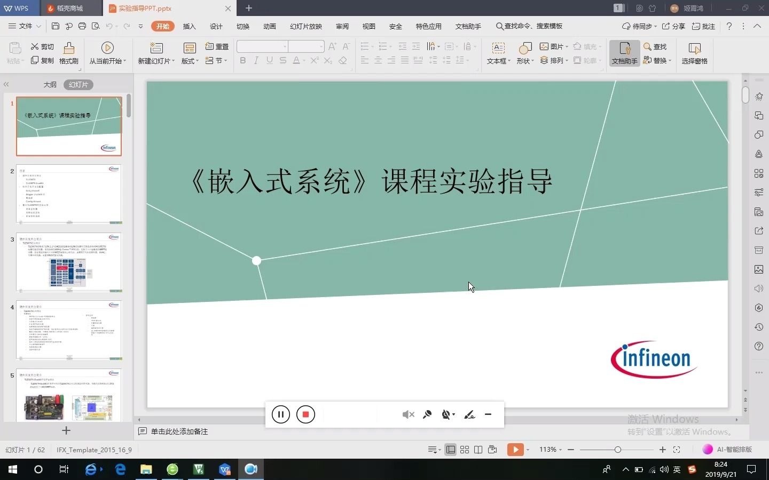The height and width of the screenshot is (480, 769).
Task: Click the fit-to-window zoom icon
Action: [x=677, y=450]
